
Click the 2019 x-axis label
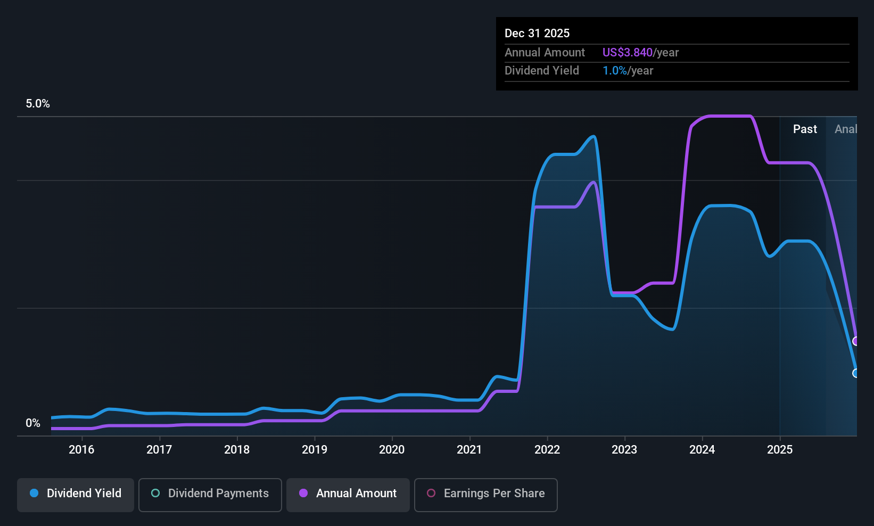[315, 450]
